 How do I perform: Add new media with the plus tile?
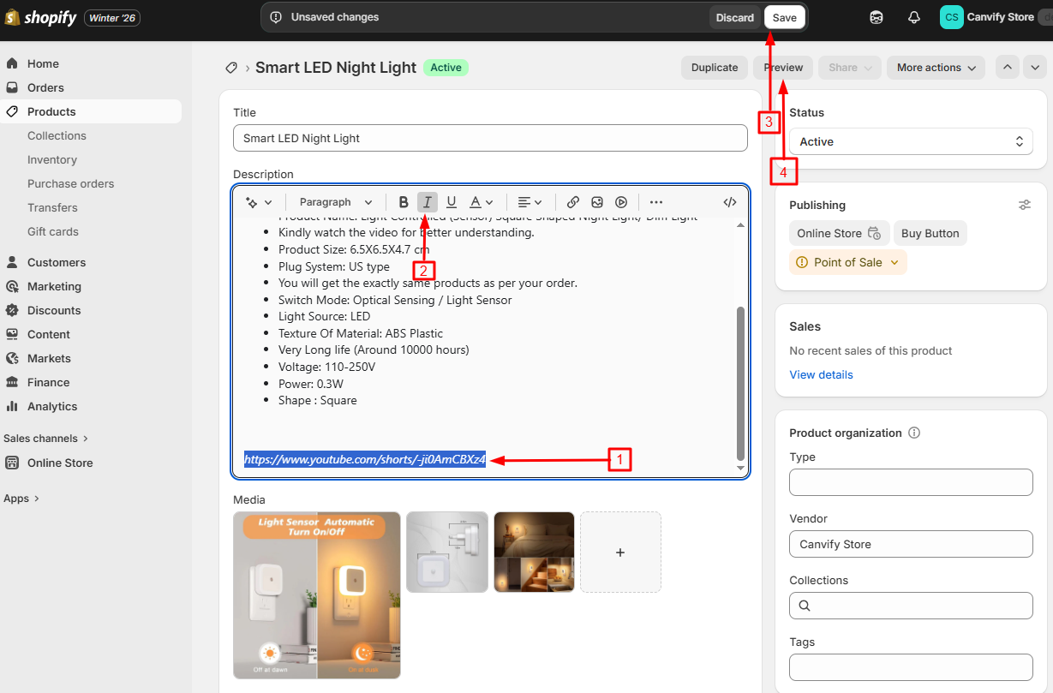(x=620, y=552)
